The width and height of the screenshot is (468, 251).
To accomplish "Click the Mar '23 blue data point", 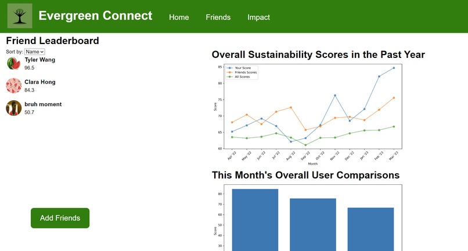I will (394, 68).
